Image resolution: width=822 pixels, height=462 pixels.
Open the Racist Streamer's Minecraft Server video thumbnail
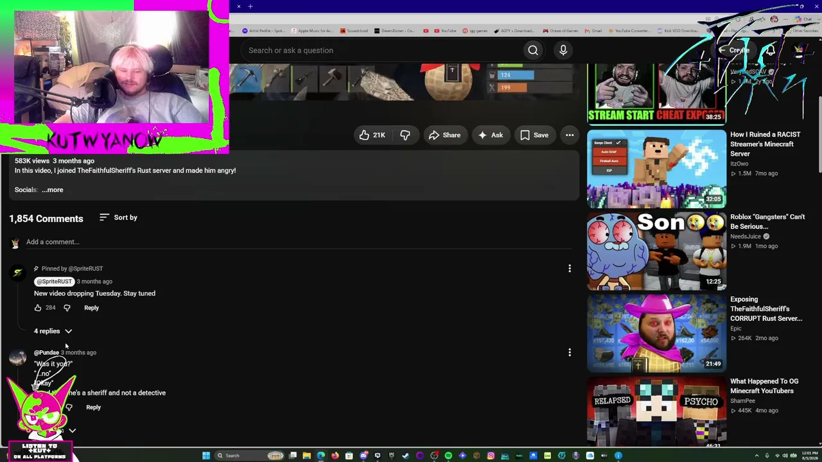(x=656, y=169)
